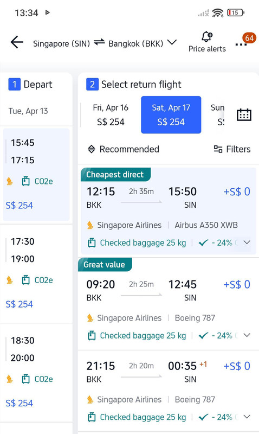The image size is (259, 434).
Task: Choose the 17:30 departure flight option
Action: coord(36,273)
